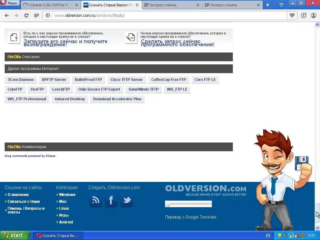The width and height of the screenshot is (320, 240).
Task: Open О компании footer link
Action: point(18,195)
